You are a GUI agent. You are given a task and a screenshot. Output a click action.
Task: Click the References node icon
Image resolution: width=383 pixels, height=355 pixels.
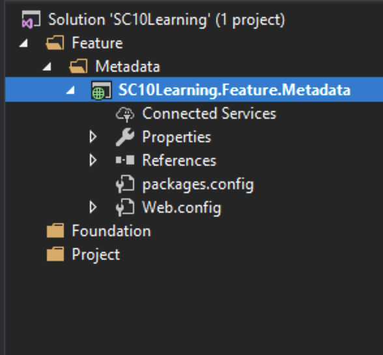[x=125, y=161]
